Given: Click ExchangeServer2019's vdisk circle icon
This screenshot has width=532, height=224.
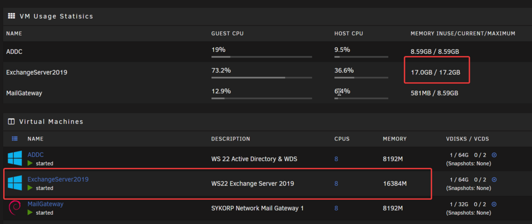Looking at the screenshot, I should click(494, 179).
